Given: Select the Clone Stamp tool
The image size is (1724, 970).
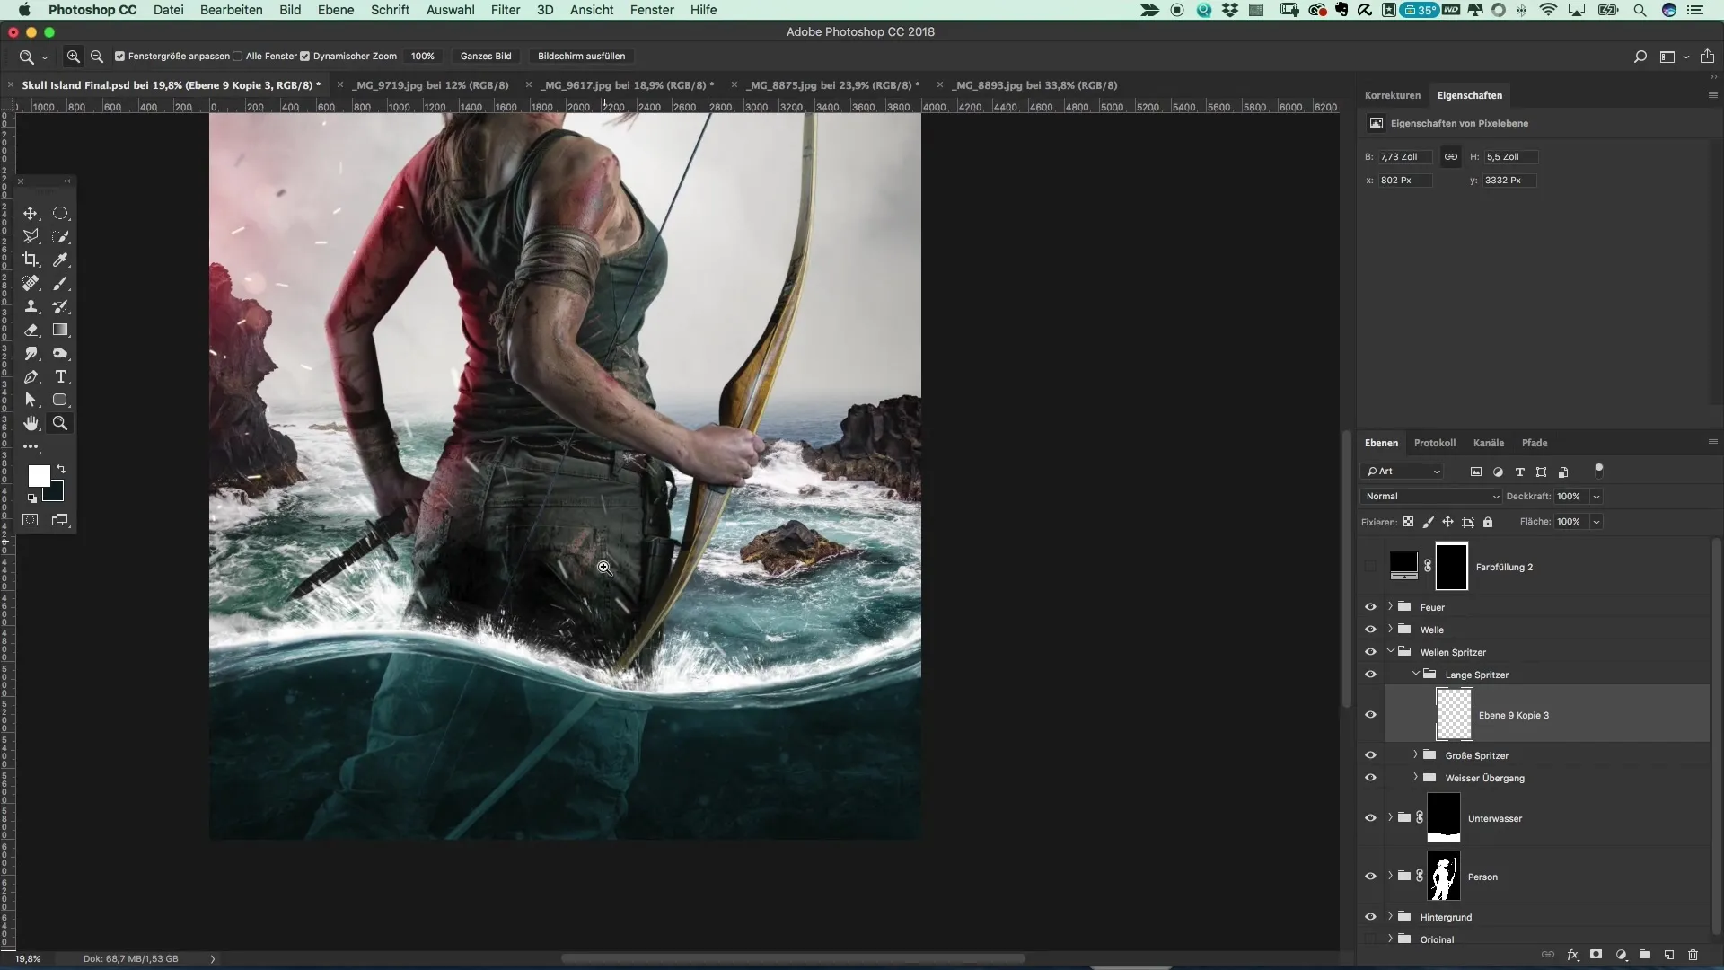Looking at the screenshot, I should [x=31, y=306].
